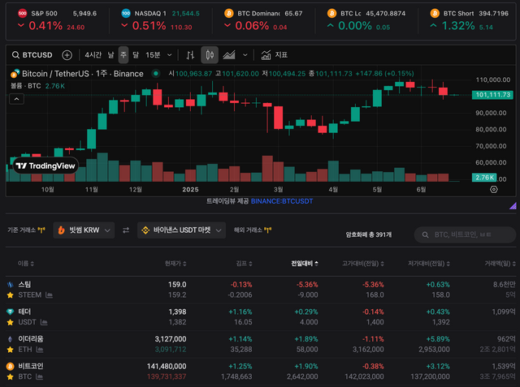Click the Tether coin logo
This screenshot has height=387, width=520.
click(x=11, y=312)
